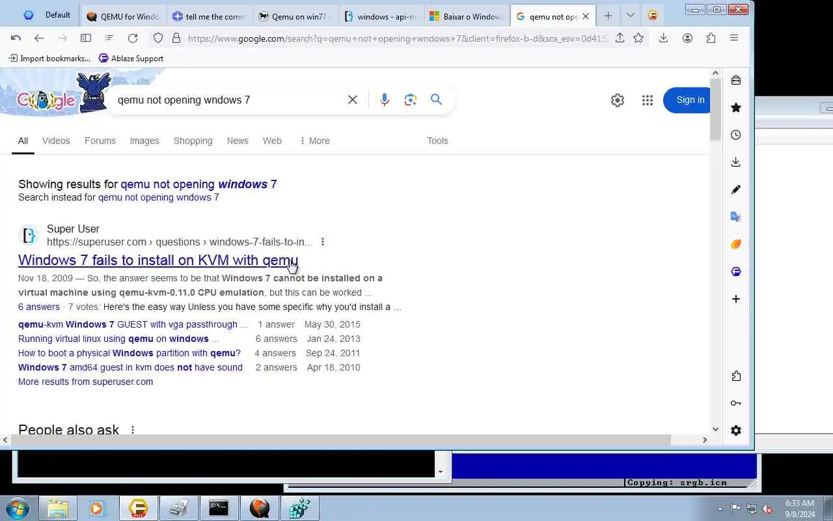Open the account profile icon

687,38
